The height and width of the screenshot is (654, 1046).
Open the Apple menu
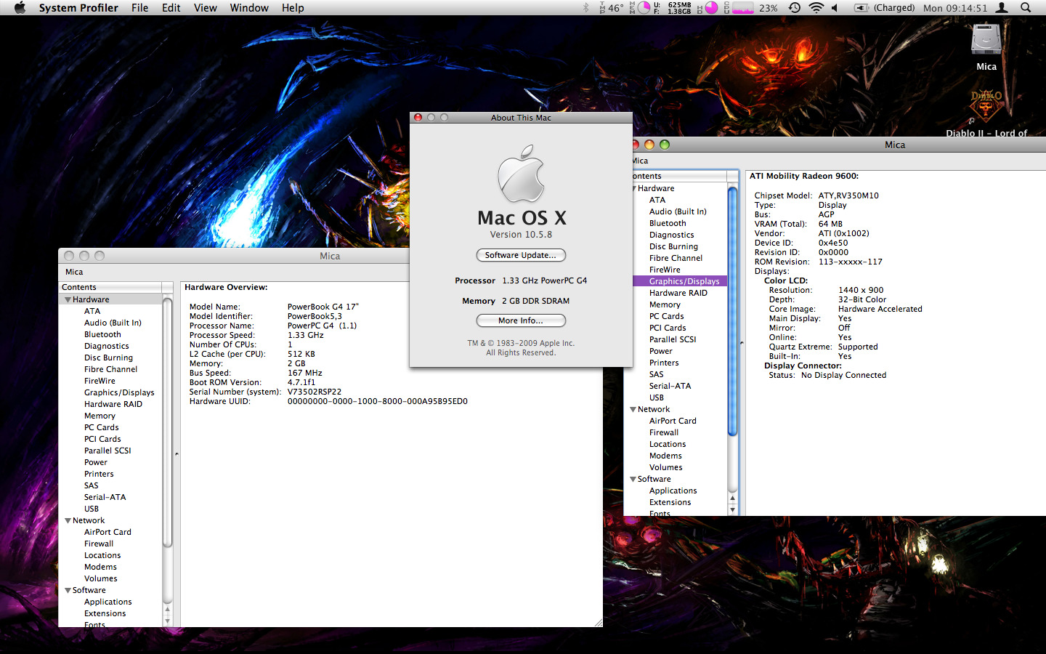pyautogui.click(x=20, y=8)
